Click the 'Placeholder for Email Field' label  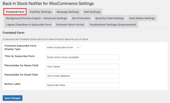pyautogui.click(x=21, y=74)
